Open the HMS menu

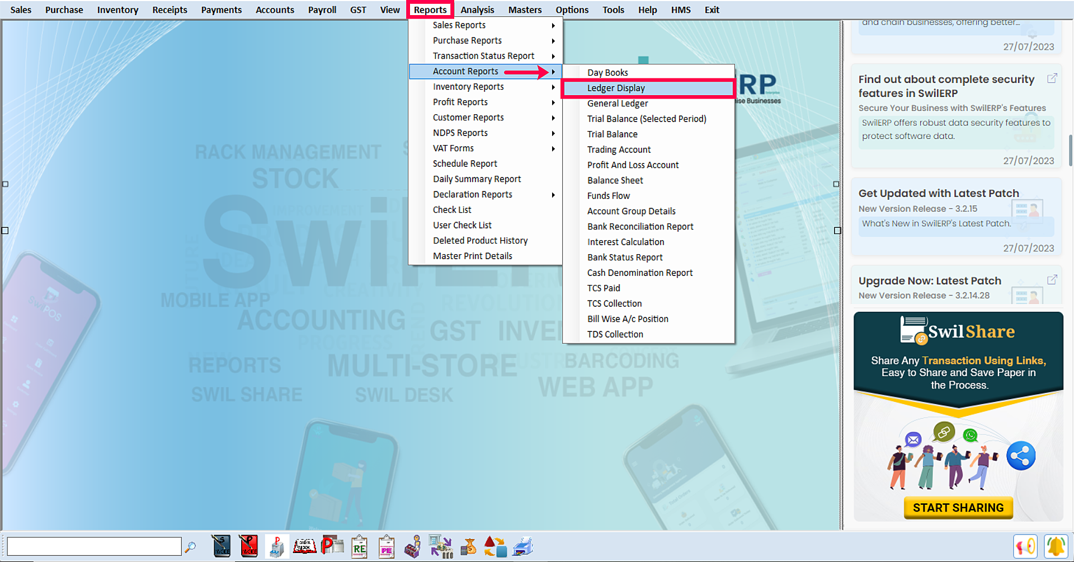coord(681,10)
